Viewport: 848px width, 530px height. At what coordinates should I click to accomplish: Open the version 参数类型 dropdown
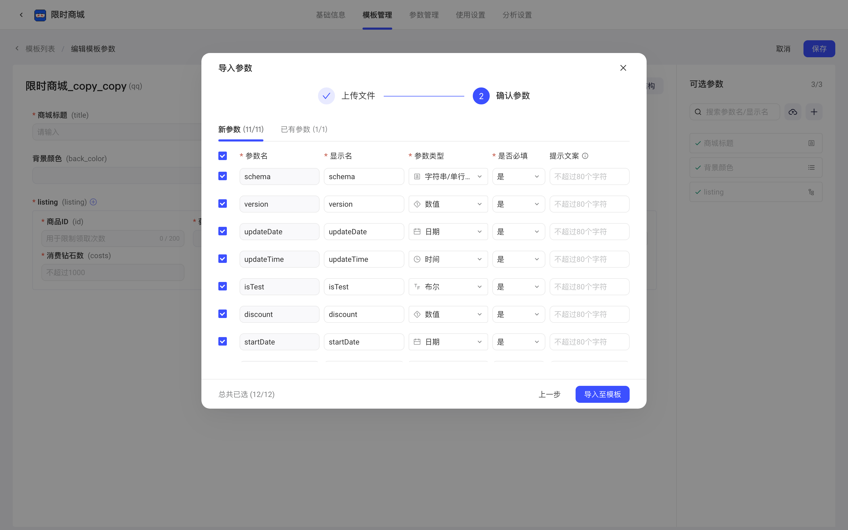(448, 204)
